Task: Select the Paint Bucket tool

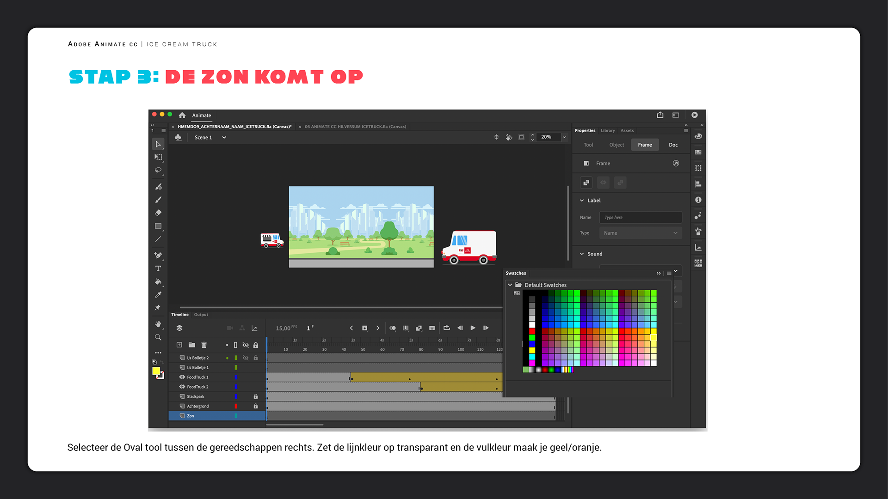Action: point(158,281)
